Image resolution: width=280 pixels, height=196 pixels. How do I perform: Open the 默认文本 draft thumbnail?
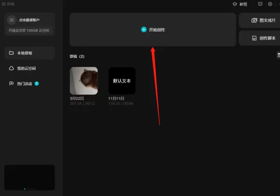point(122,81)
